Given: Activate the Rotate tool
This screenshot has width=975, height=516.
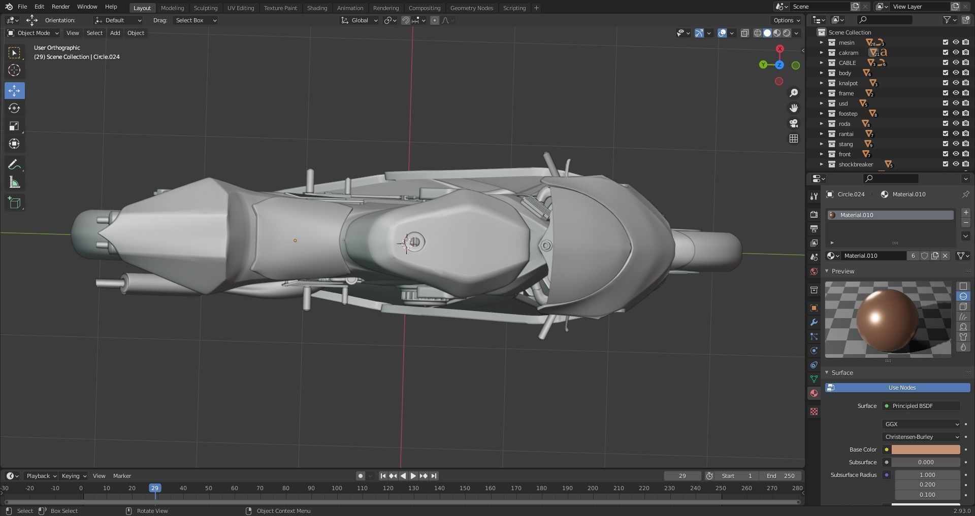Looking at the screenshot, I should pyautogui.click(x=14, y=108).
